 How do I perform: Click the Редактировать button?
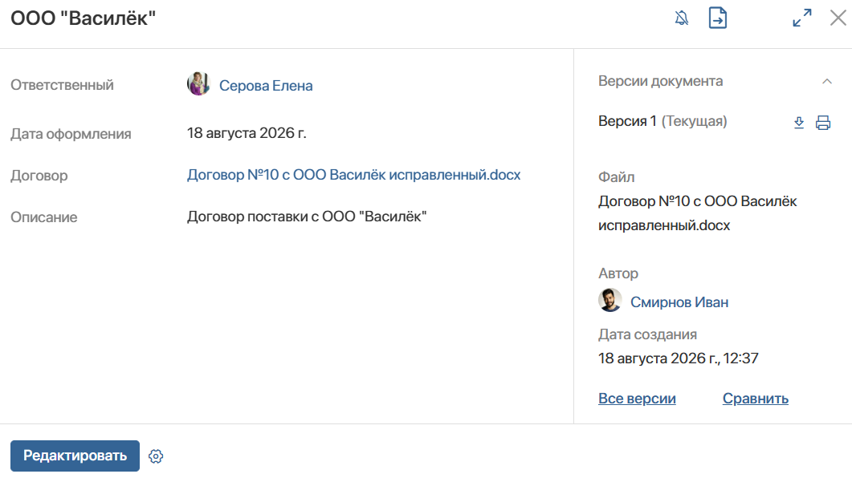tap(75, 456)
